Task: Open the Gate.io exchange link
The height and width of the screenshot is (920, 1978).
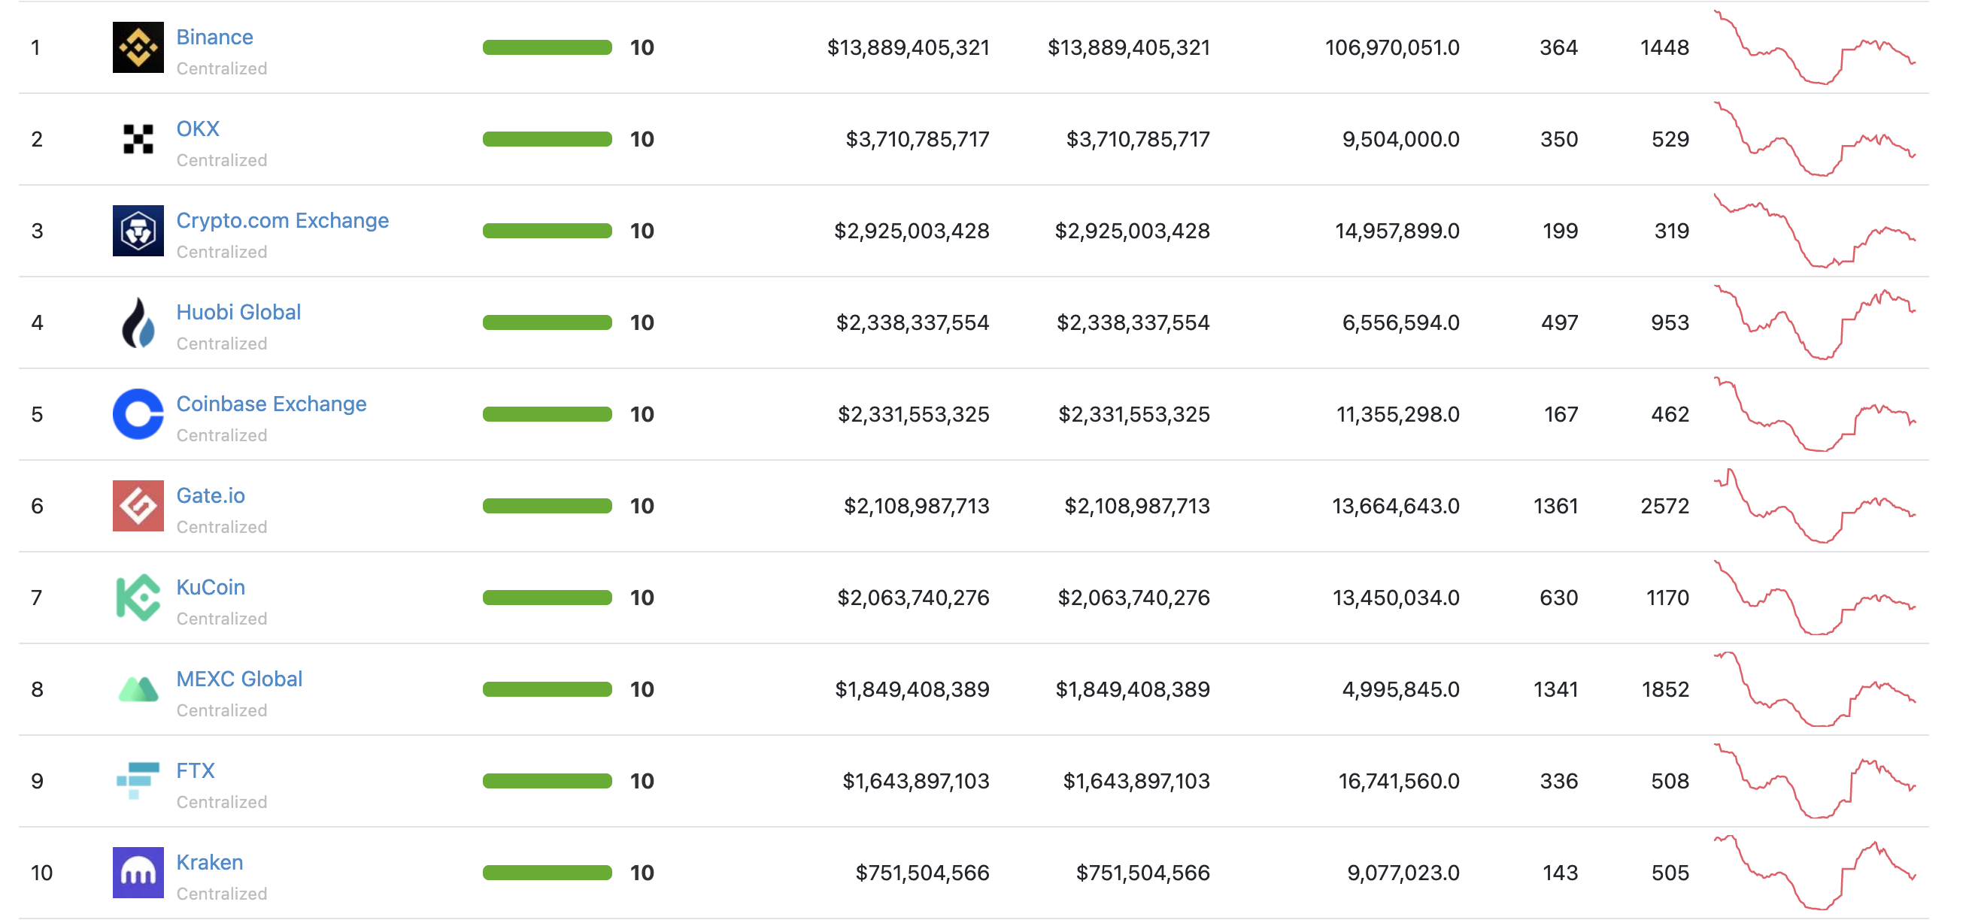Action: [211, 495]
